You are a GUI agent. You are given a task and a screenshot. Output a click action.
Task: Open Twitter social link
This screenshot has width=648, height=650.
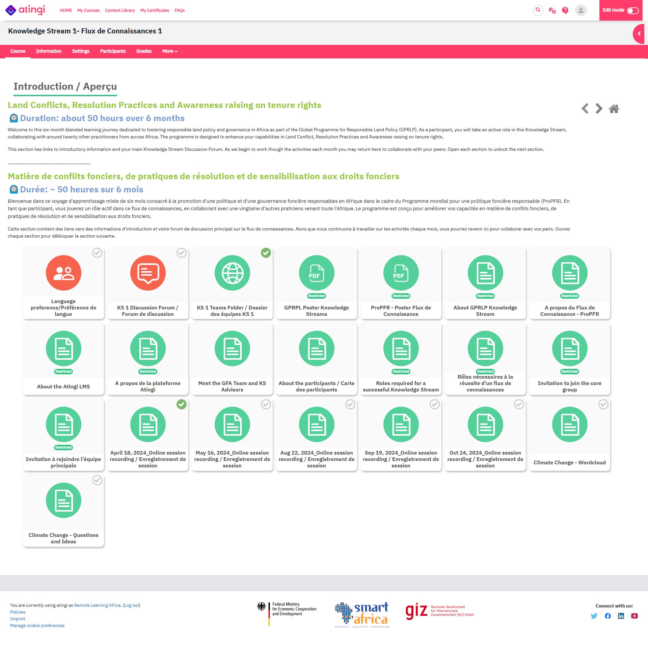pyautogui.click(x=594, y=616)
